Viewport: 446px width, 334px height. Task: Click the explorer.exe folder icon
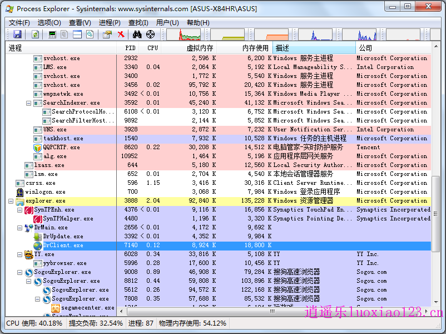[x=19, y=202]
